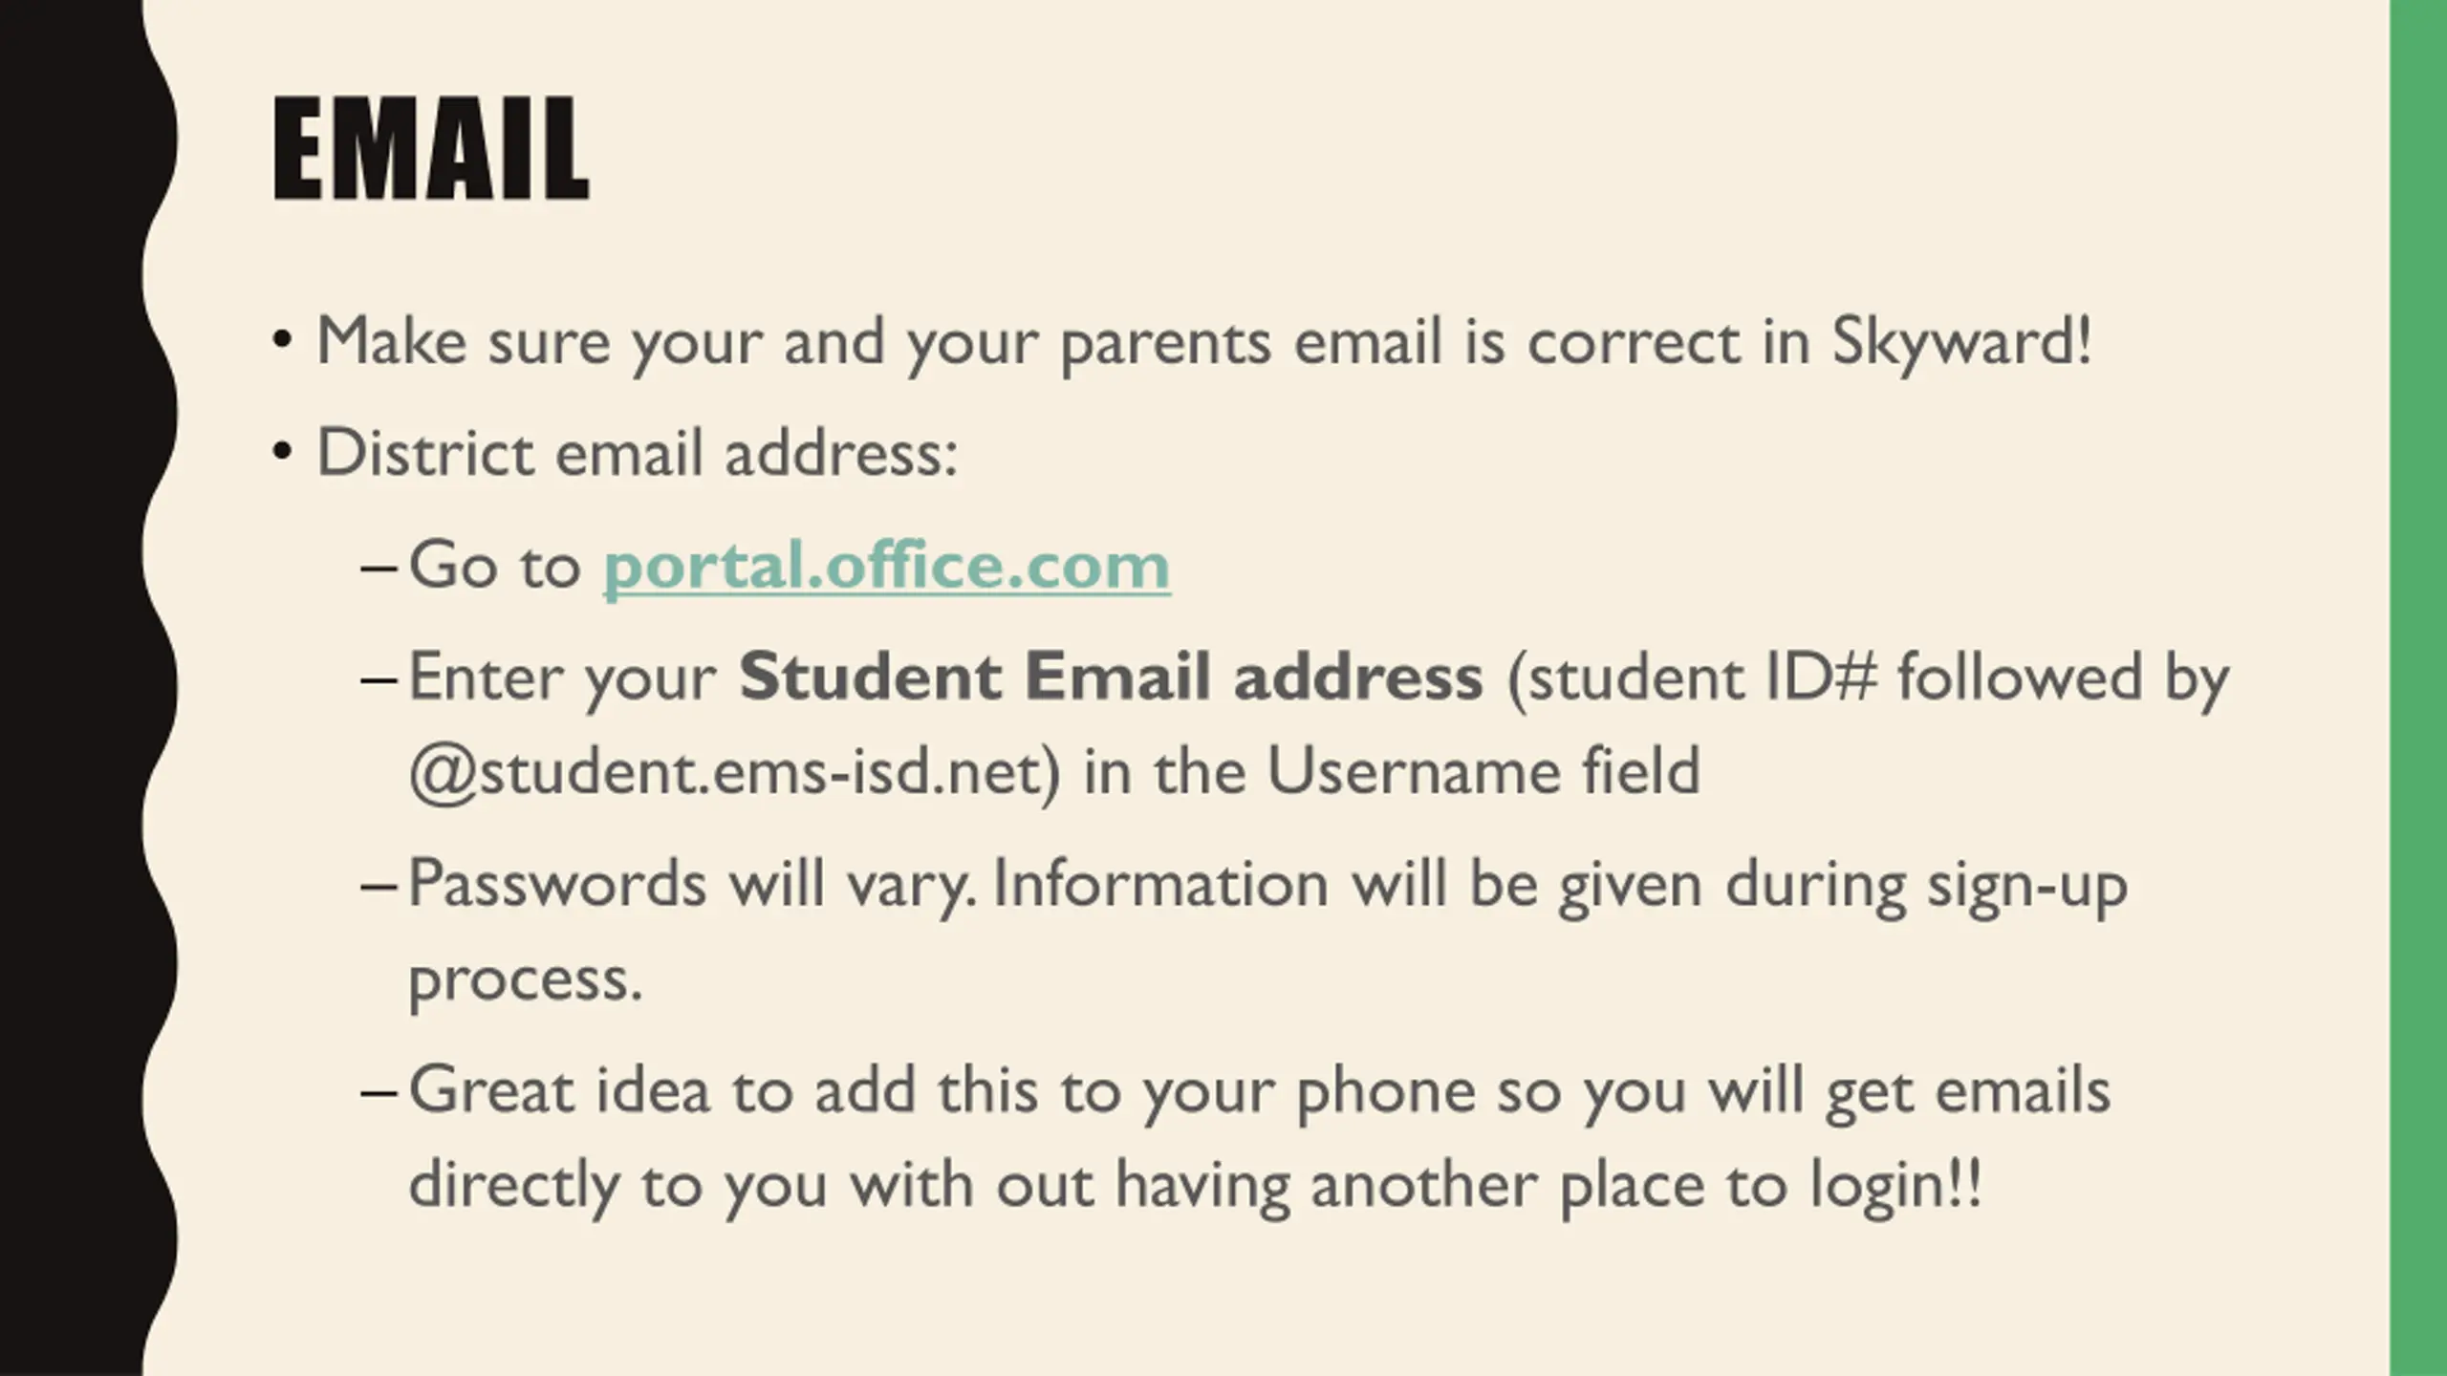Click the another place to login!! text
2447x1376 pixels.
[1646, 1187]
